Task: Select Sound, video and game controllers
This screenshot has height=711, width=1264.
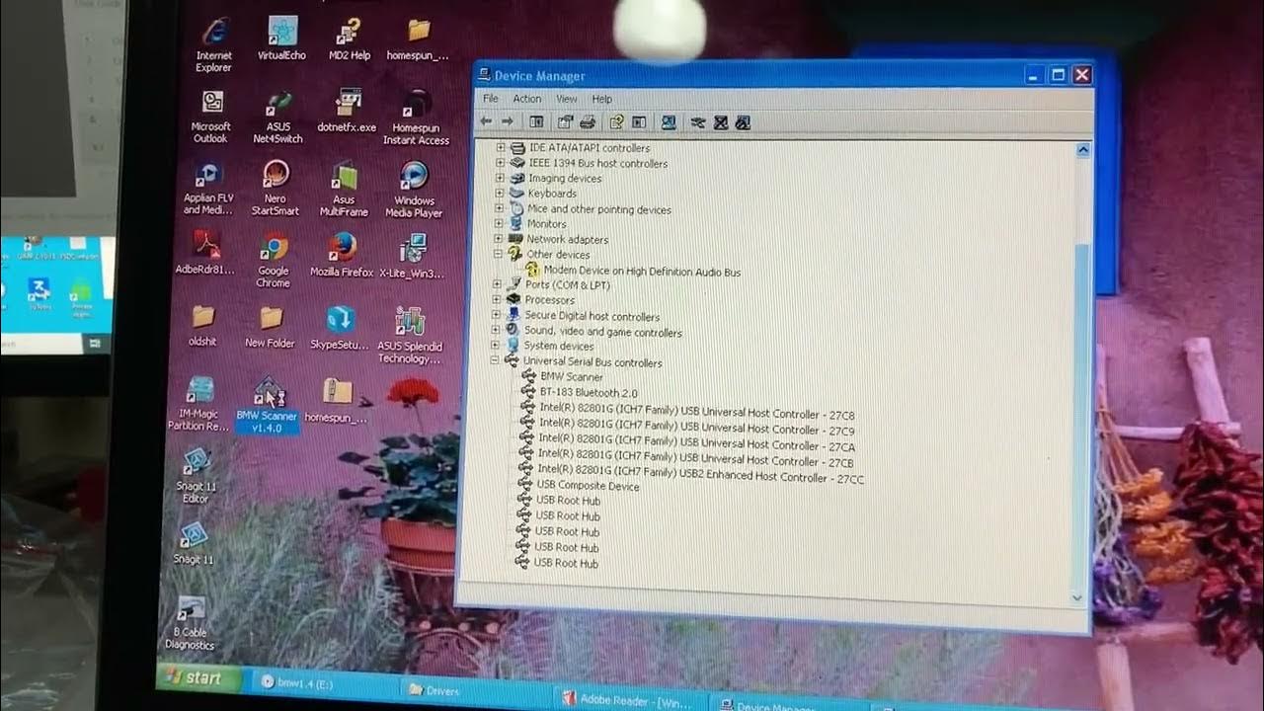Action: pyautogui.click(x=602, y=332)
